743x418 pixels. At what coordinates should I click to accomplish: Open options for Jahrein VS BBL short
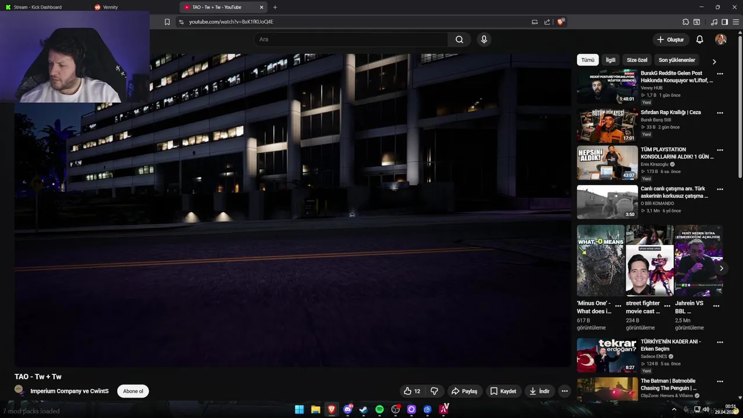pyautogui.click(x=716, y=305)
